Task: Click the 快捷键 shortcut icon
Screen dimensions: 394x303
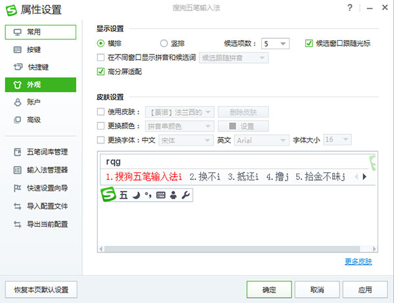Action: coord(18,67)
